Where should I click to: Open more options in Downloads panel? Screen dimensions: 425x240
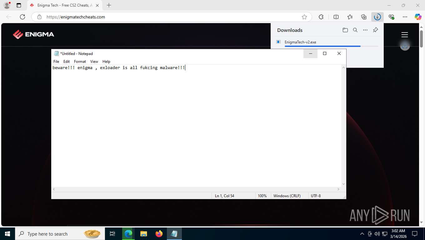365,30
